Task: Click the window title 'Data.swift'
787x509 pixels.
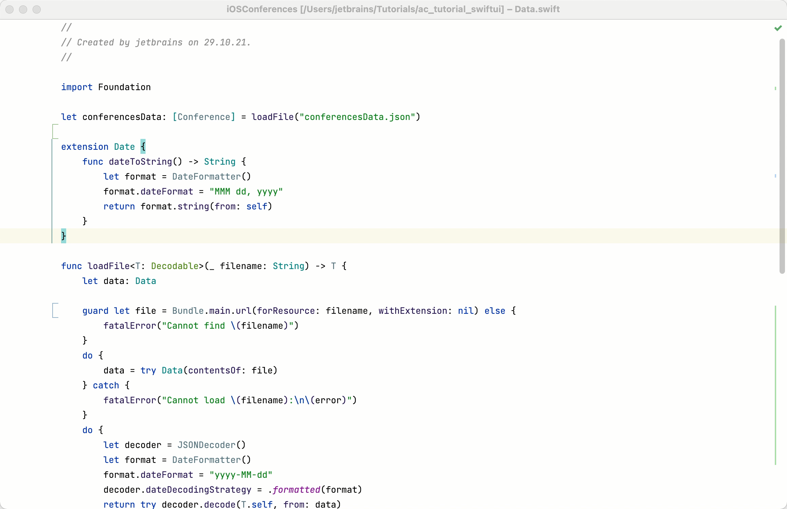Action: [537, 9]
